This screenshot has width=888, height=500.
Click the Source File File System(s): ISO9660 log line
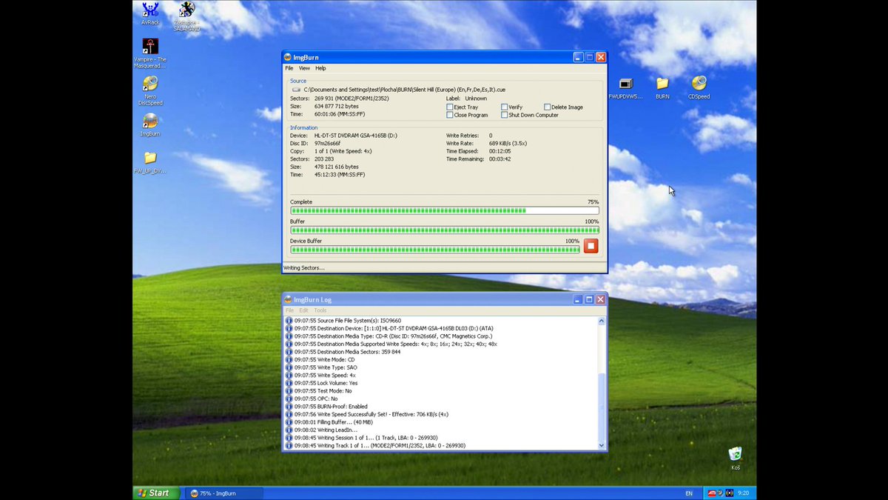[x=348, y=321]
